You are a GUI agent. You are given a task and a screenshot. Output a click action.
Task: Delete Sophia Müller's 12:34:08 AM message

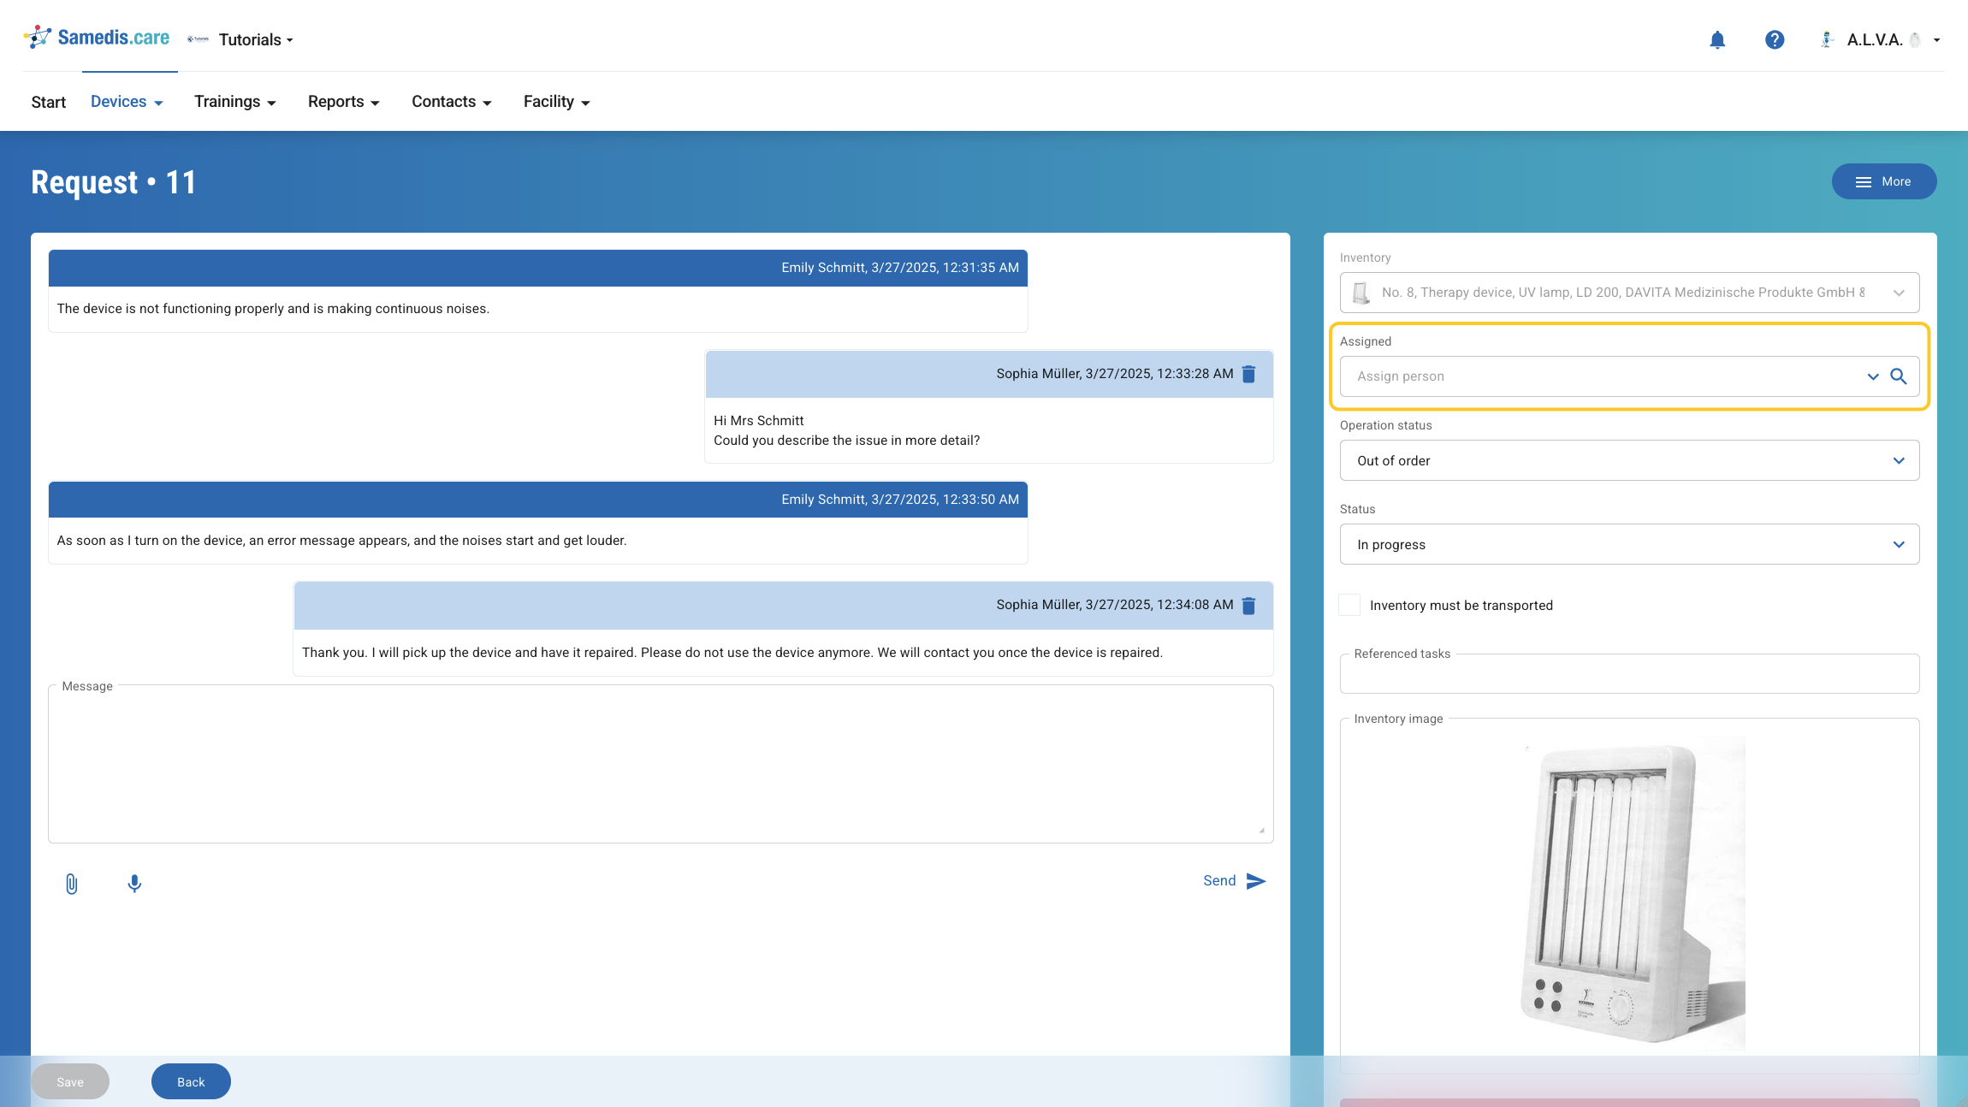[x=1248, y=606]
